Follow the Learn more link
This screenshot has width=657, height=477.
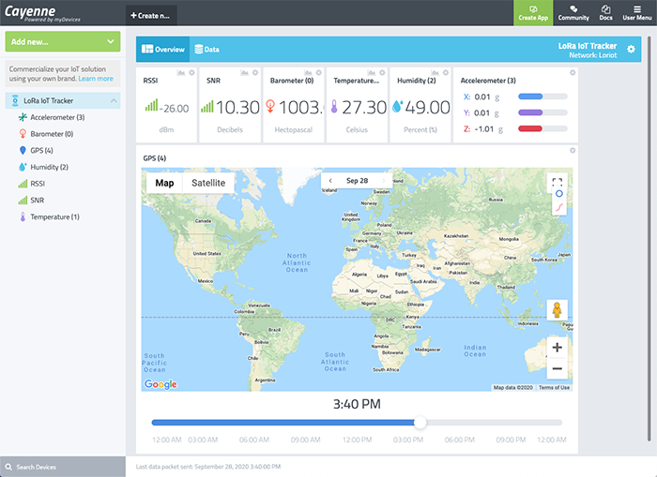tap(96, 78)
